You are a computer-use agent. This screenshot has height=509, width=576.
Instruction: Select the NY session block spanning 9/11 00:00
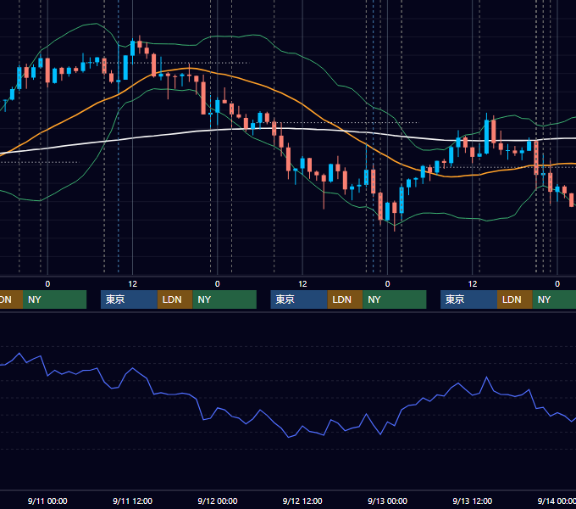tap(54, 299)
